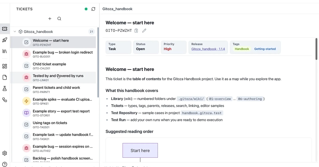Select Example story — export test report

pyautogui.click(x=53, y=113)
